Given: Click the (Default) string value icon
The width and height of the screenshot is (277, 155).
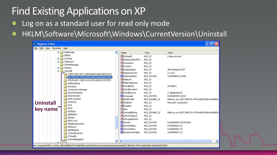Looking at the screenshot, I should (122, 57).
